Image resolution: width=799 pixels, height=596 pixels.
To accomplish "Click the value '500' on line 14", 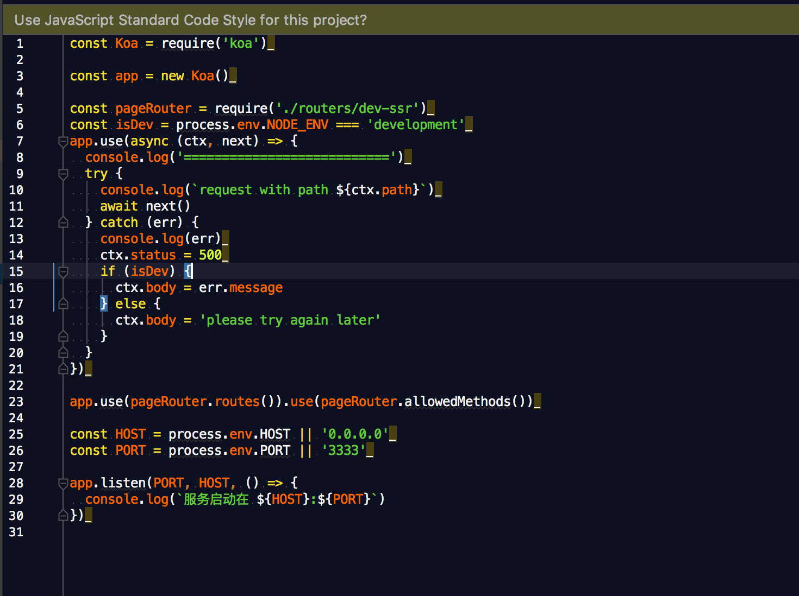I will tap(210, 255).
